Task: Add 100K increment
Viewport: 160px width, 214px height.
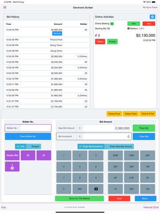Action: (132, 156)
